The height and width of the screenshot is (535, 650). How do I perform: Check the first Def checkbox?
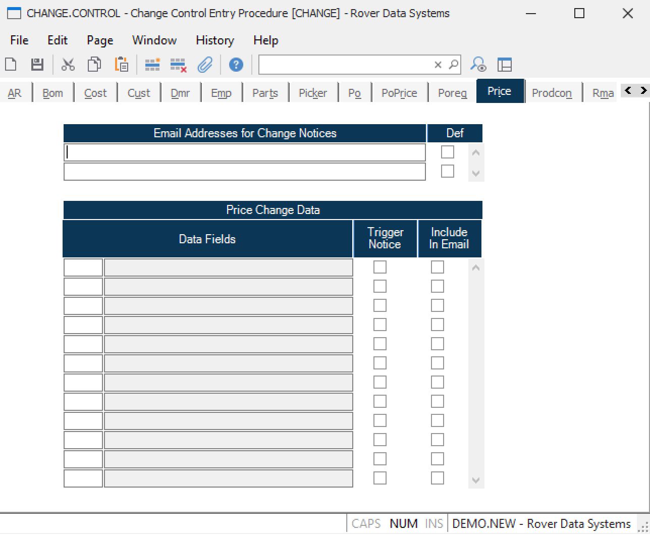448,152
